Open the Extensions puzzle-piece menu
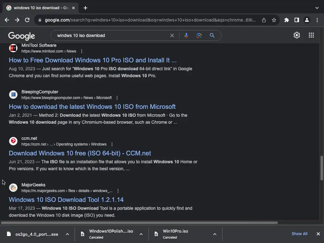Viewport: 324px width, 243px height. [x=287, y=20]
